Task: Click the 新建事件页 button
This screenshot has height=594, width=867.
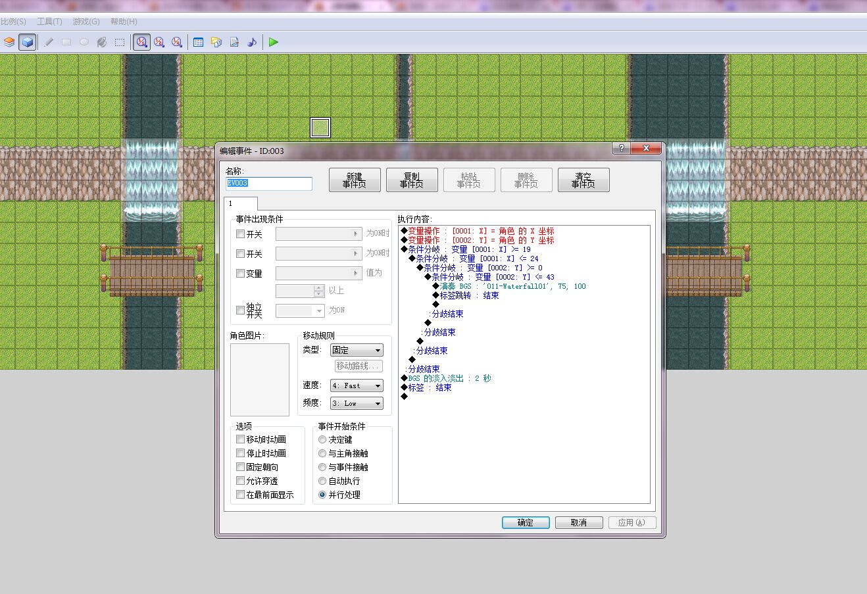Action: click(355, 180)
